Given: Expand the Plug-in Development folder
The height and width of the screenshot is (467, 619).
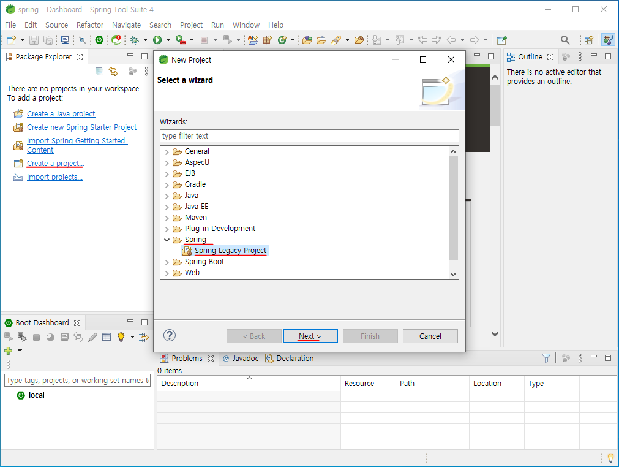Looking at the screenshot, I should [x=167, y=229].
